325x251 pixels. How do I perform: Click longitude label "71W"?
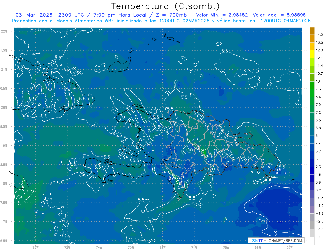click(194, 247)
